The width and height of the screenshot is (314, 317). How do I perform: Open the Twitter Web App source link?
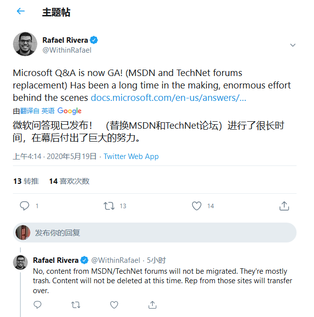131,157
